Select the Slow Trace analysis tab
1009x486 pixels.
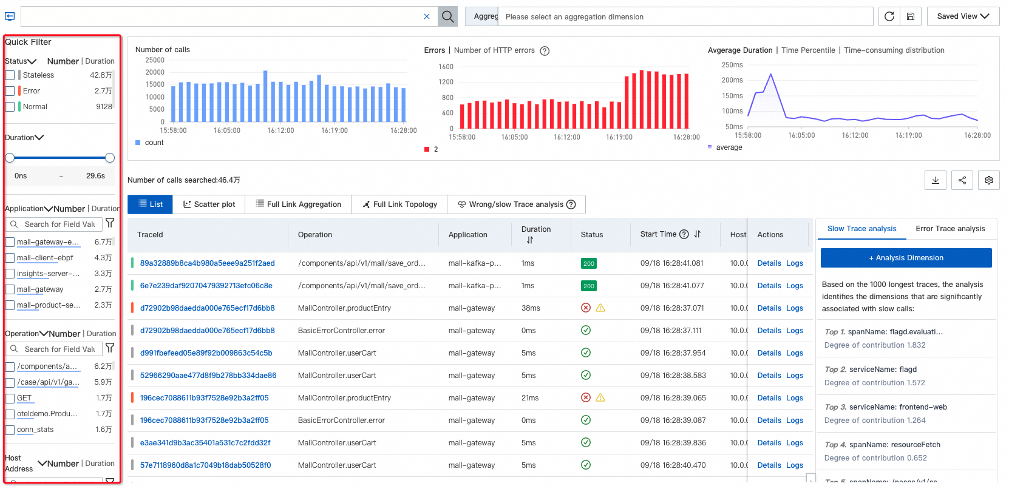861,229
